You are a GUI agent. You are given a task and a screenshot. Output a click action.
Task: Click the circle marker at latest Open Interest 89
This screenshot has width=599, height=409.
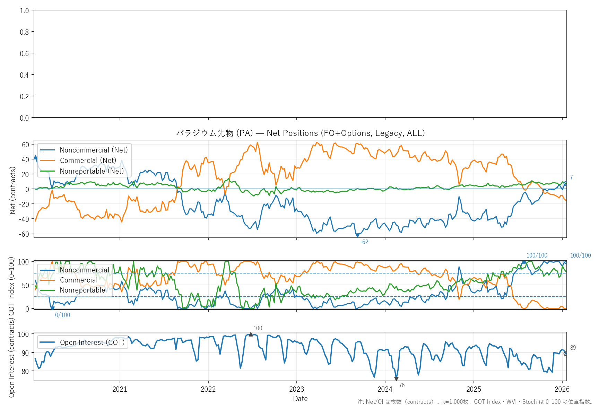(x=566, y=354)
